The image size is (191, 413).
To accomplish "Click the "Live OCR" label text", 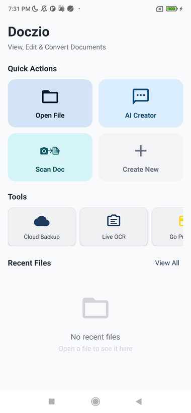I will click(x=114, y=237).
